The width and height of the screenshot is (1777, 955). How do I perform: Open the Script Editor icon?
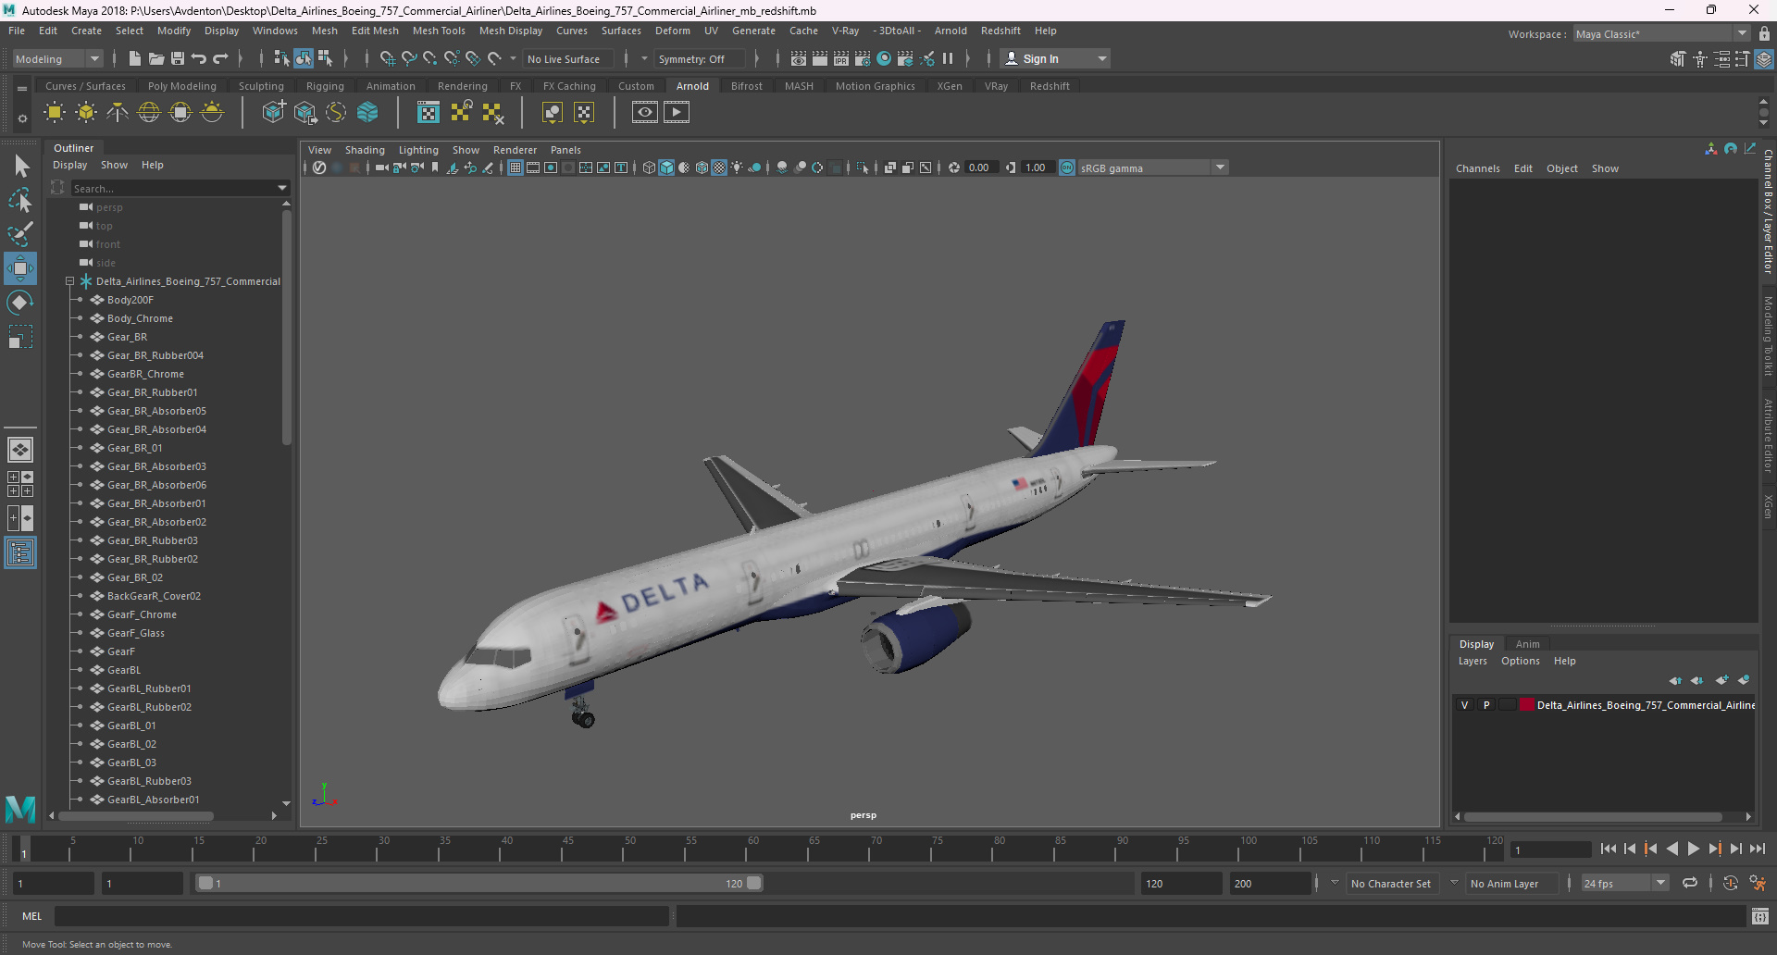coord(1760,916)
